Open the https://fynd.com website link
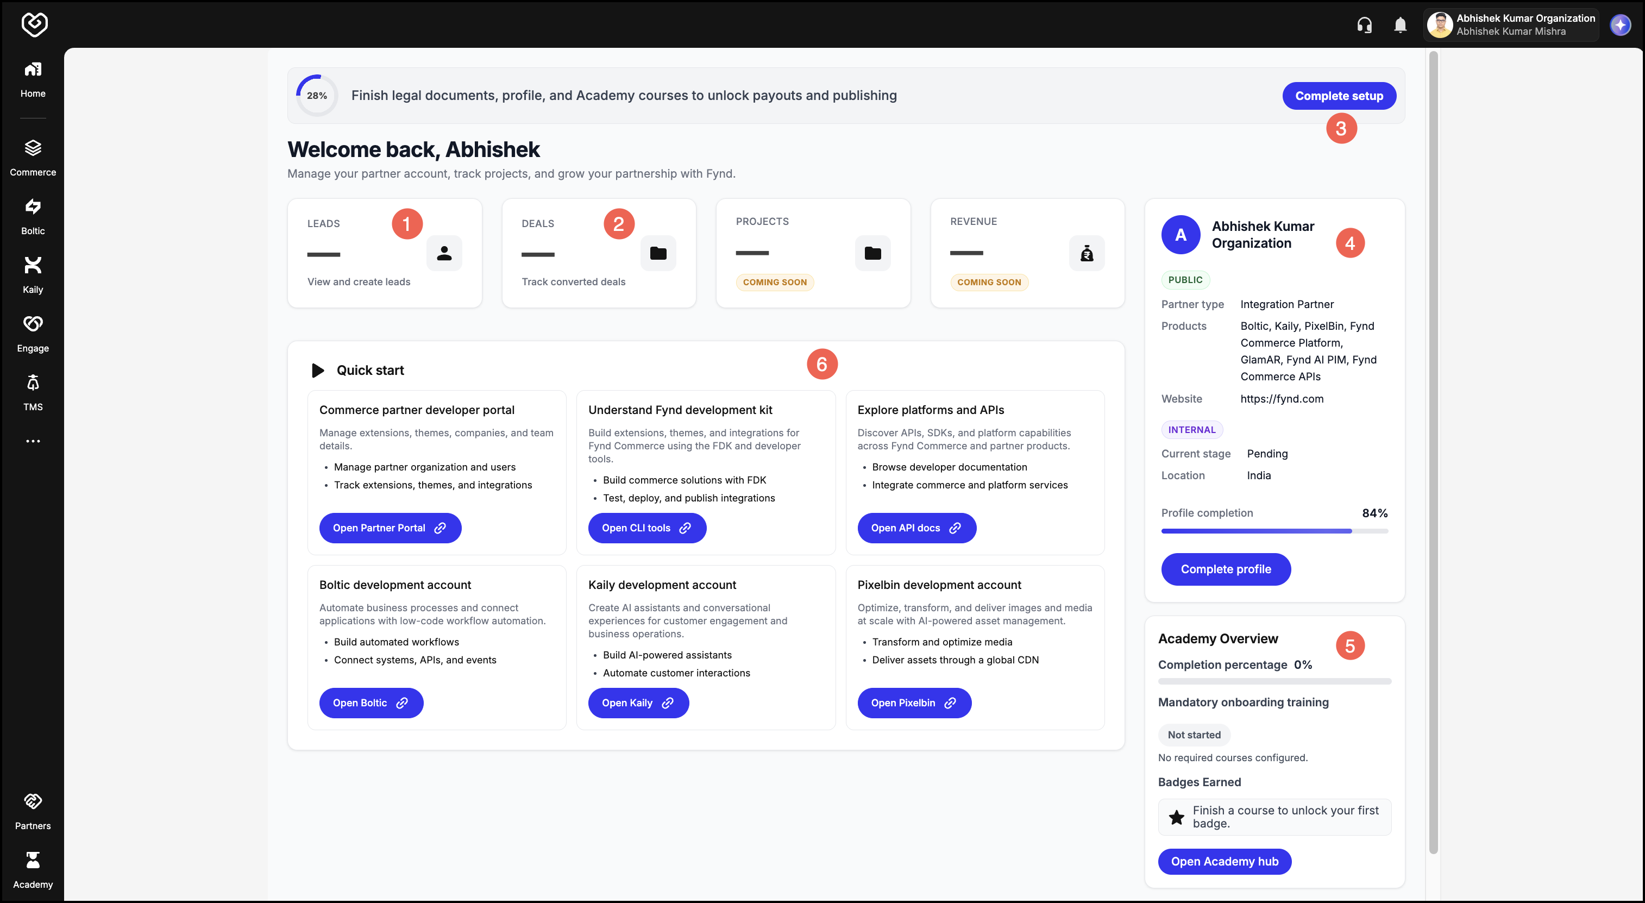Screen dimensions: 1645x903 1282,399
